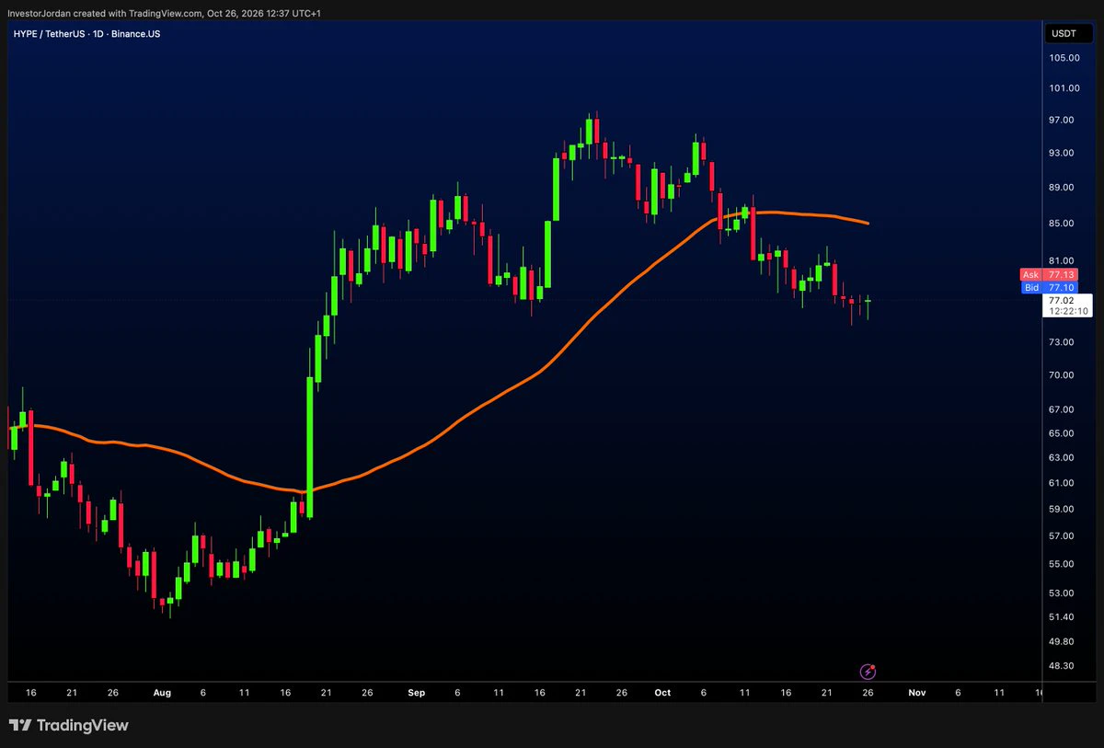
Task: Click the 70.00 price axis label
Action: coord(1062,374)
